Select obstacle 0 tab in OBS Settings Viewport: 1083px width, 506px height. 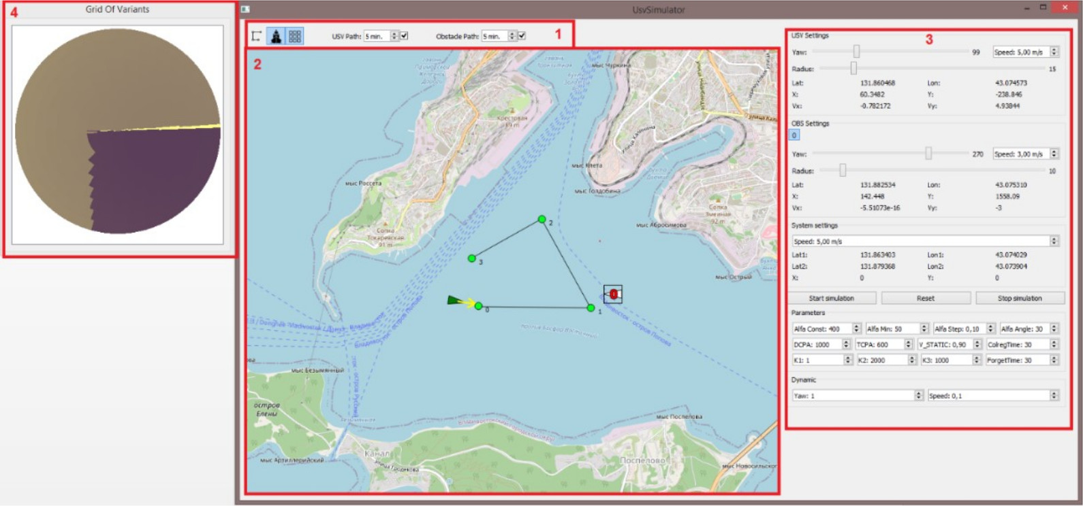coord(794,135)
